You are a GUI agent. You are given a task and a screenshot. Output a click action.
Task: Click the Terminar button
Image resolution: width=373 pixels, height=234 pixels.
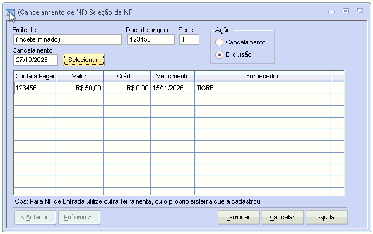click(x=238, y=217)
